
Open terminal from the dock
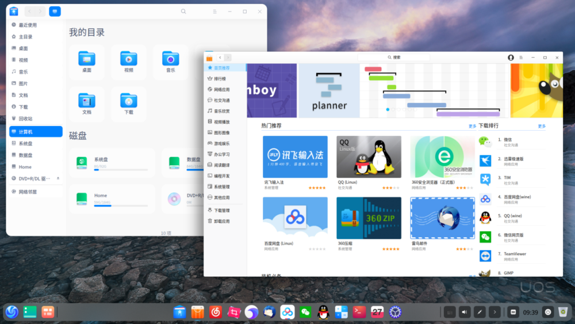point(359,312)
